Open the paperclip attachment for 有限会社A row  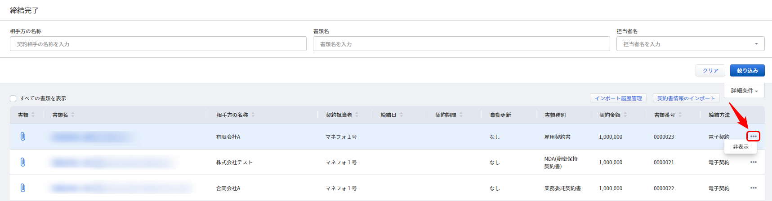tap(23, 137)
